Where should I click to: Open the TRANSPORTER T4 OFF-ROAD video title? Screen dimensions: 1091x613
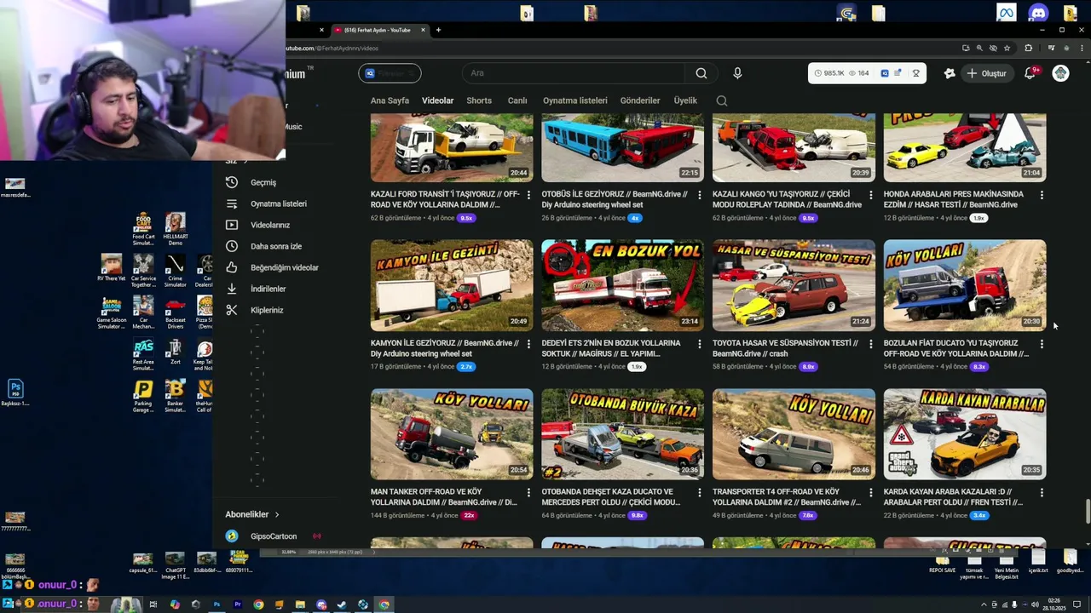pyautogui.click(x=785, y=497)
